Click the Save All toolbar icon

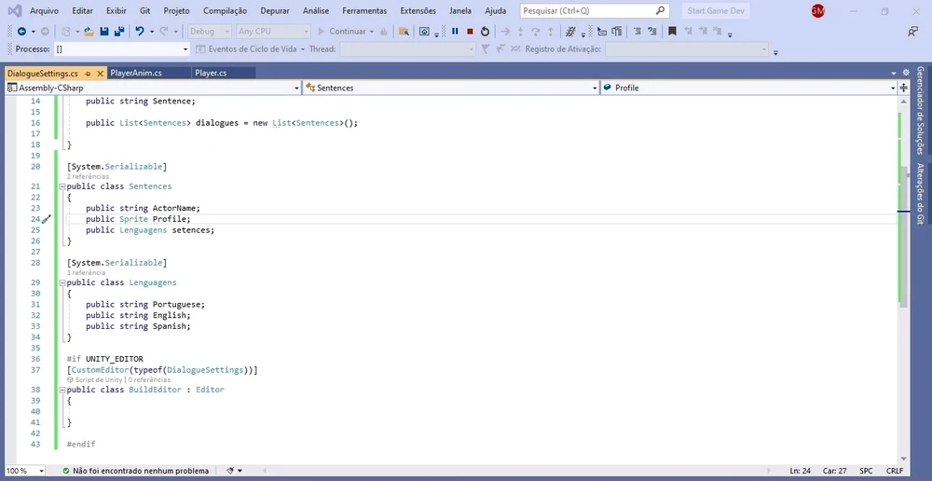tap(118, 31)
